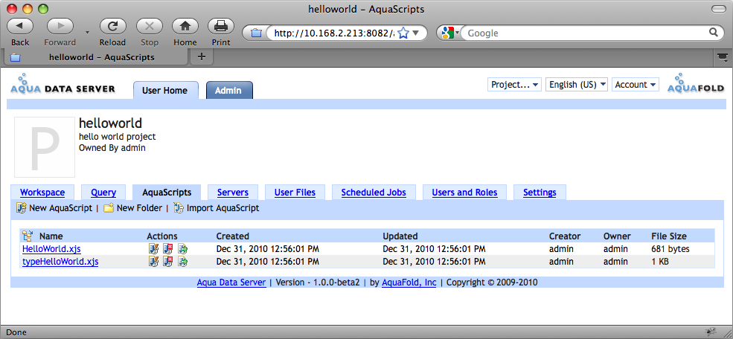Screen dimensions: 733x339
Task: Open the Users and Roles tab
Action: click(x=464, y=193)
